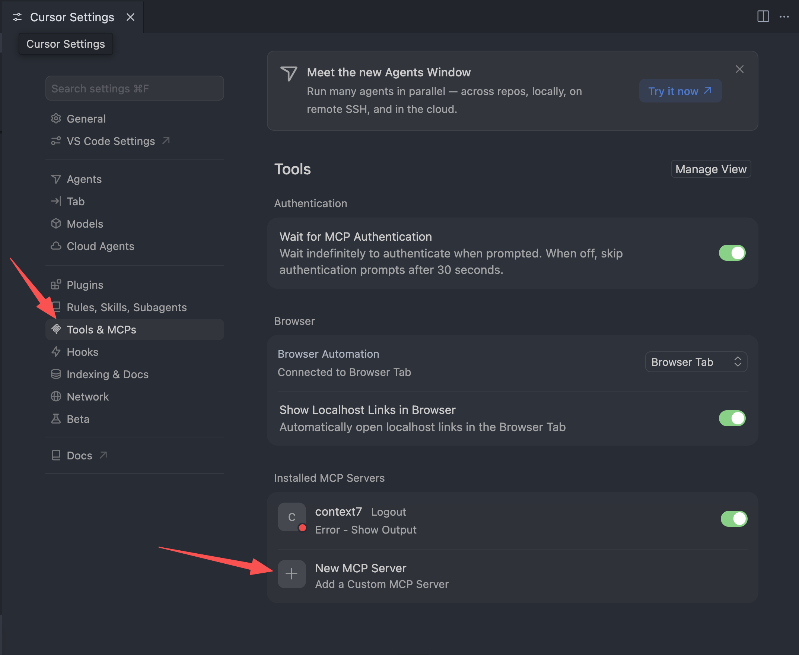Go to Agents settings section

pos(135,179)
